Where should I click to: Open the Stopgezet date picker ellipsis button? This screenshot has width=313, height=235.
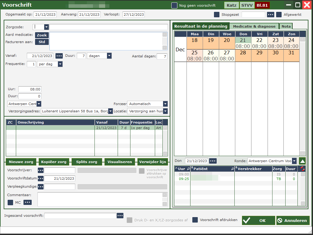click(271, 15)
